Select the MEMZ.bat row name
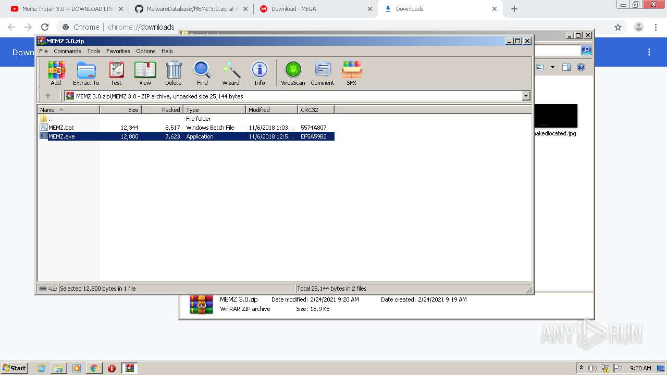667x375 pixels. point(61,128)
